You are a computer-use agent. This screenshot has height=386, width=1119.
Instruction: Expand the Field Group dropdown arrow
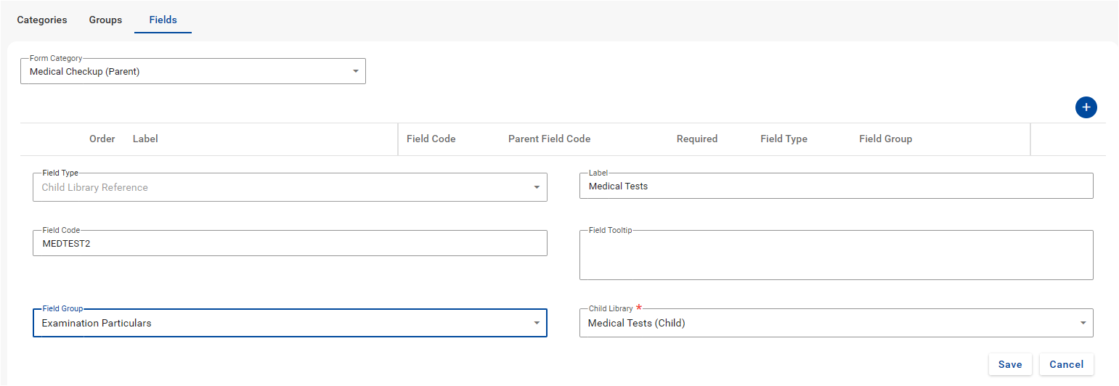click(x=537, y=323)
